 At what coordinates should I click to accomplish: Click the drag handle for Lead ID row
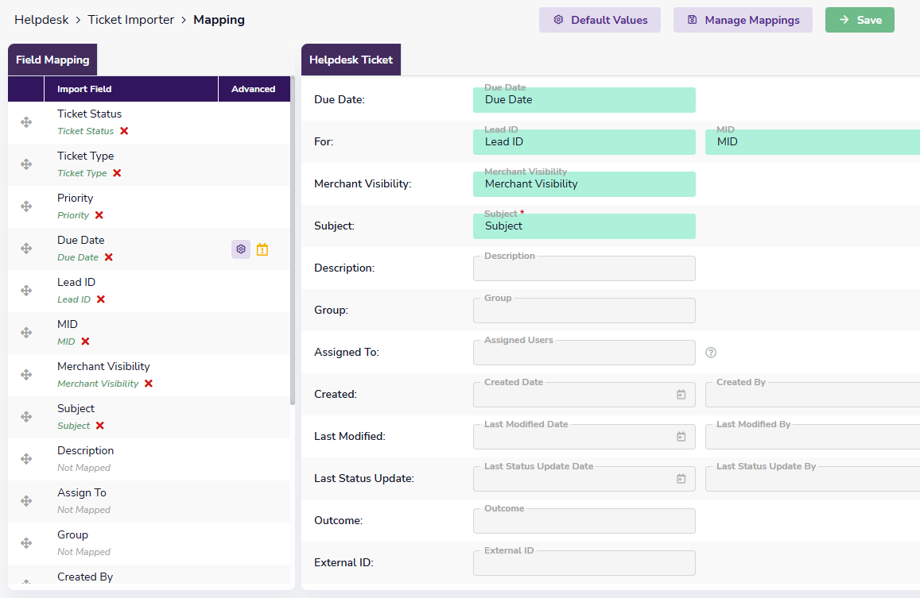pyautogui.click(x=26, y=291)
